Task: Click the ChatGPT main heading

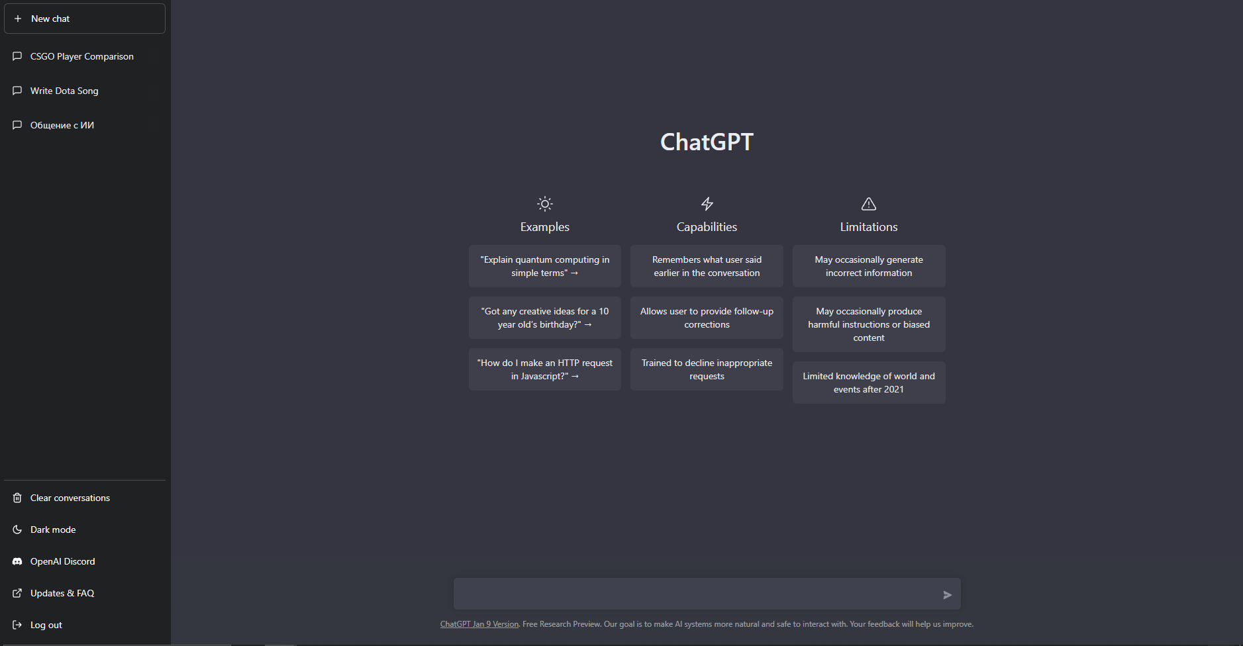Action: tap(707, 142)
